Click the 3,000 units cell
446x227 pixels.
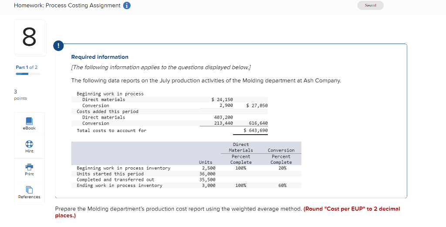point(209,186)
